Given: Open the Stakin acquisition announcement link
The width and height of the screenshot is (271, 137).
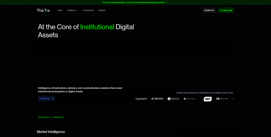Looking at the screenshot, I should 134,2.
